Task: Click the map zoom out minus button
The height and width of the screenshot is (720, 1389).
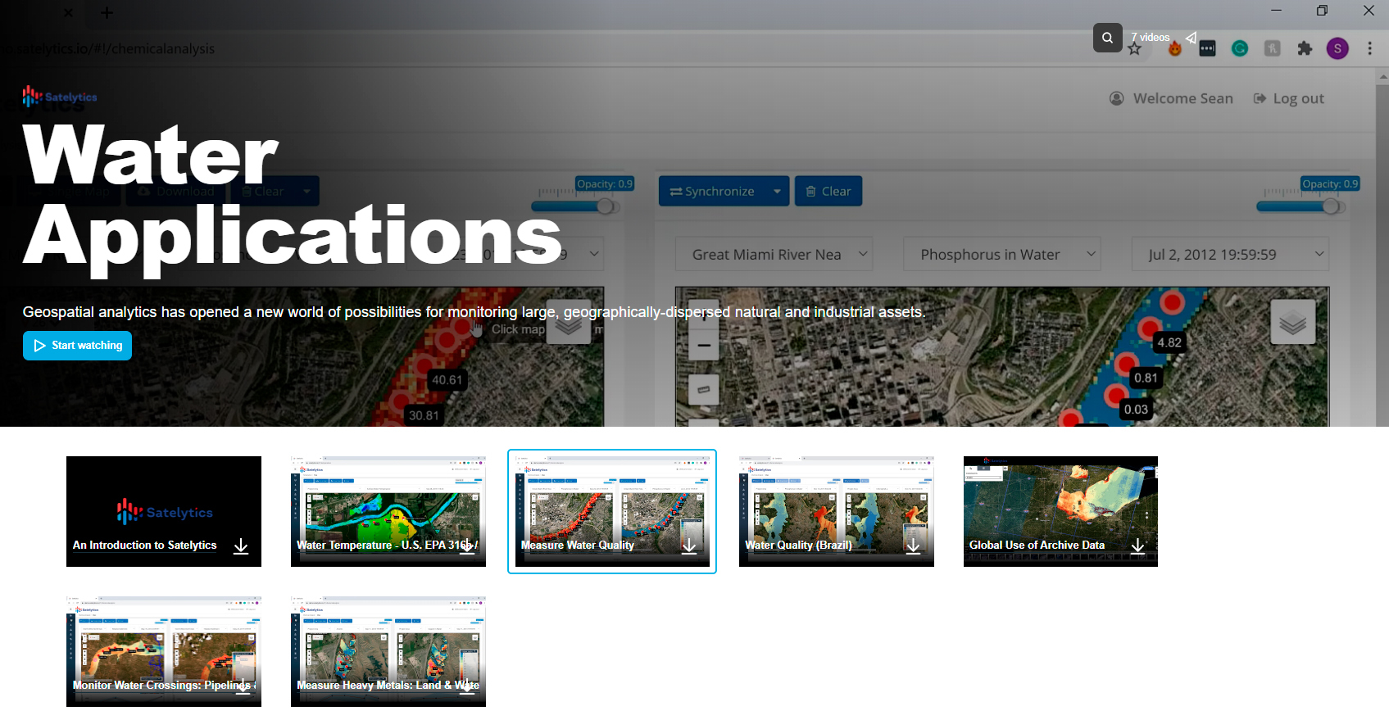Action: coord(703,346)
